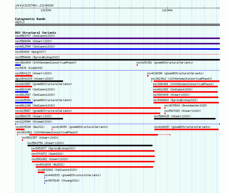Screen dimensions: 227x193
Task: Select the small blue mark under nsv5678140
Action: click(x=45, y=183)
